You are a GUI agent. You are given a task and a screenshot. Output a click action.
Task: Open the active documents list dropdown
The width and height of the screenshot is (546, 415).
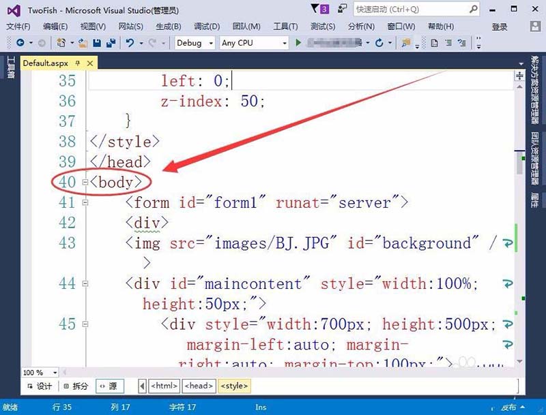[x=521, y=64]
